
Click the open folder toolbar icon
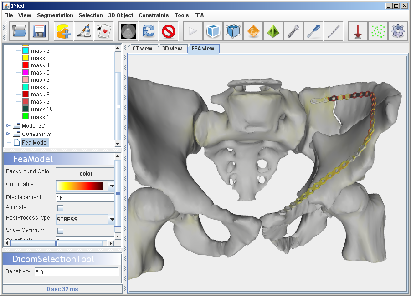click(x=19, y=31)
